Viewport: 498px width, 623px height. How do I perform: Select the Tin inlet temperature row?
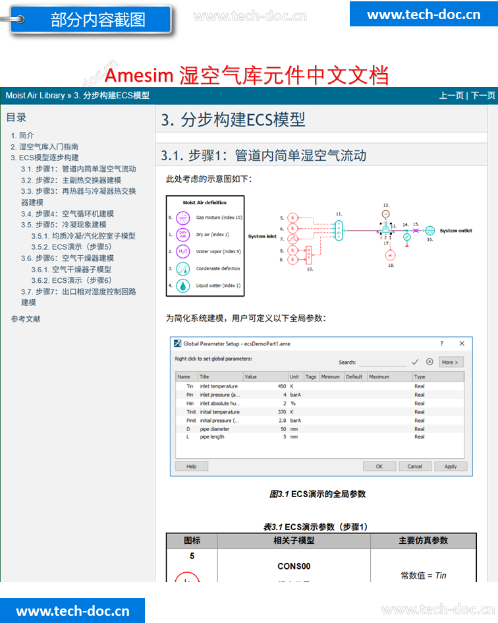coord(319,386)
